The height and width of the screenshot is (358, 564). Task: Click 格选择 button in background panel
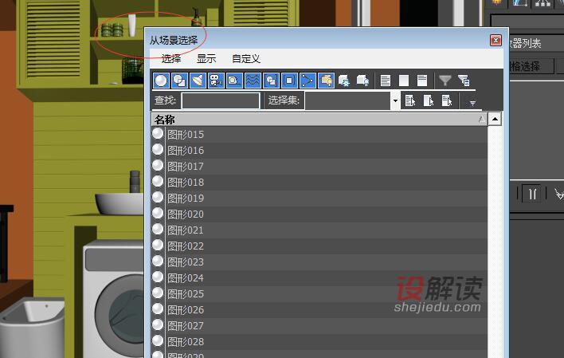click(531, 66)
